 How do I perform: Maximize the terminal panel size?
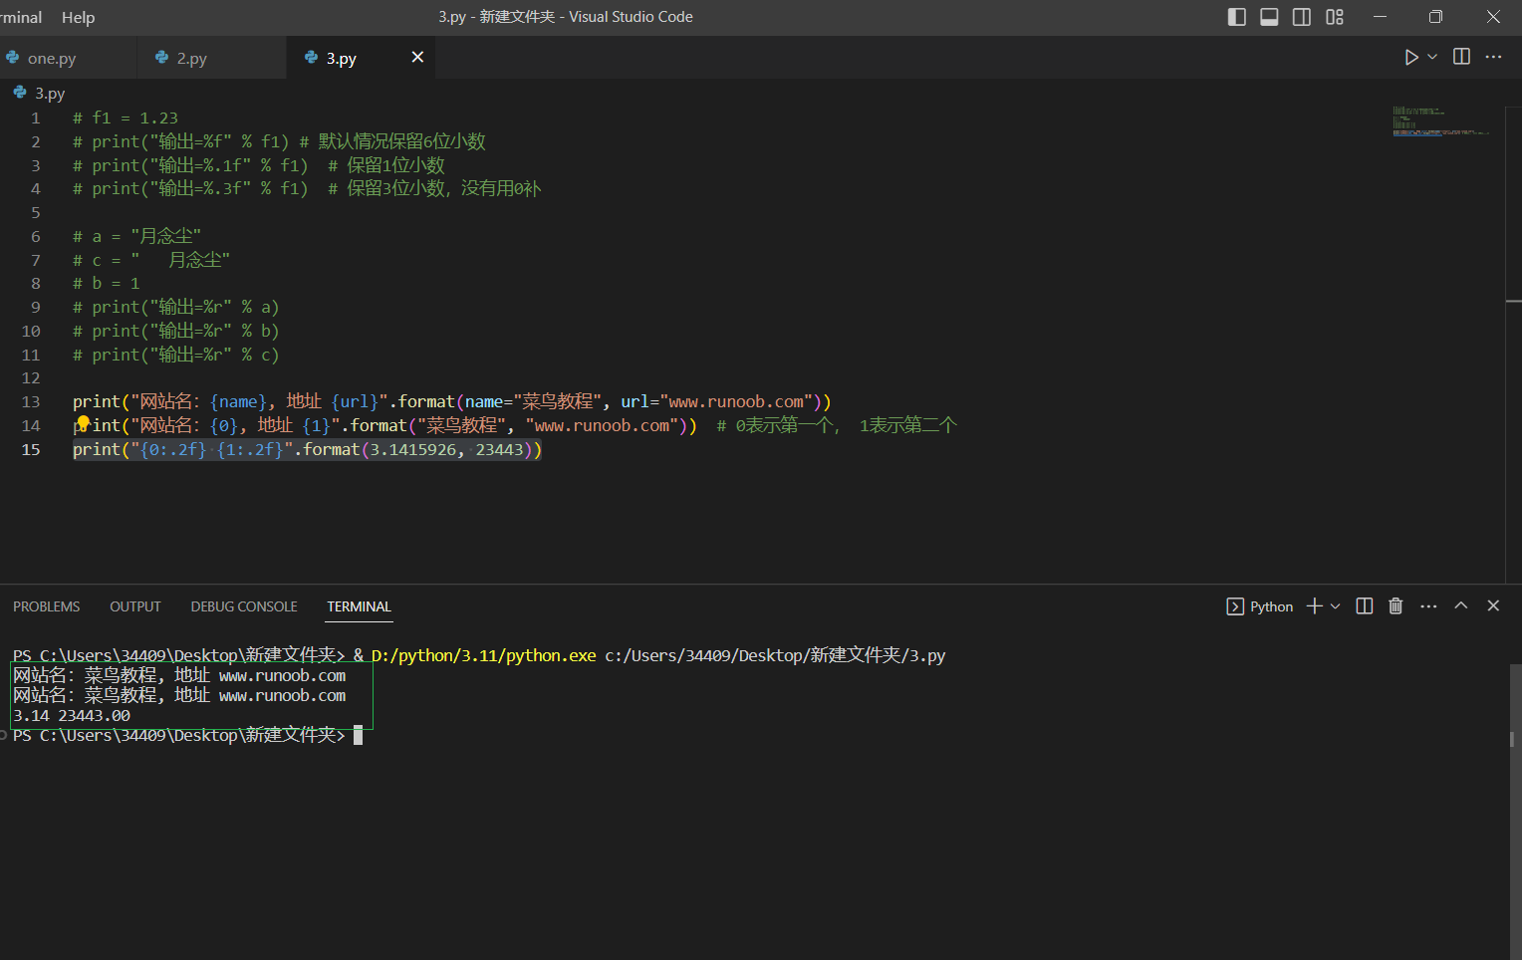(1461, 605)
